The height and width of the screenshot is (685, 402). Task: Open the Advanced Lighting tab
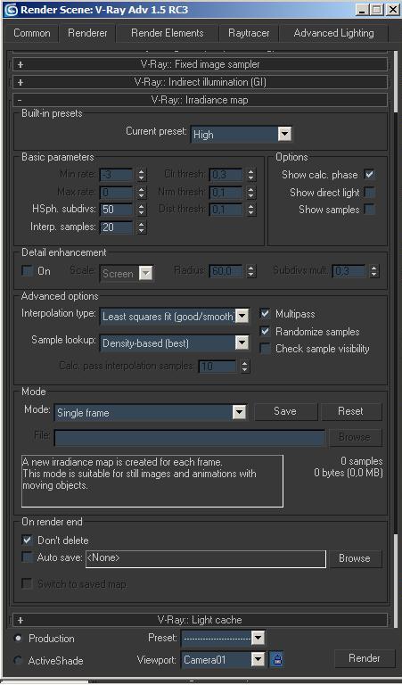333,33
